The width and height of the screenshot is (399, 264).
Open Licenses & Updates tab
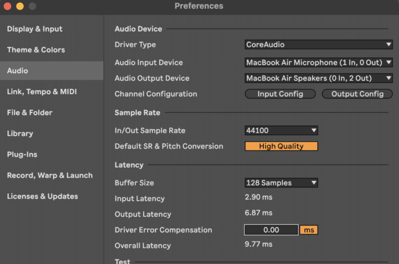click(42, 197)
